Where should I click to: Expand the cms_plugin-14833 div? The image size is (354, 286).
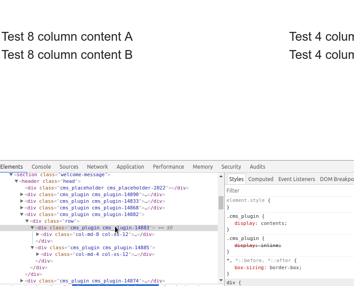coord(22,201)
